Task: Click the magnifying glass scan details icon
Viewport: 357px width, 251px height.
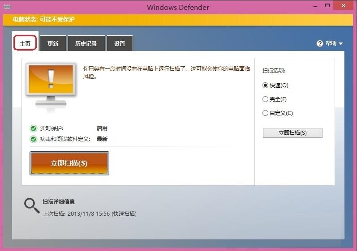Action: click(32, 205)
